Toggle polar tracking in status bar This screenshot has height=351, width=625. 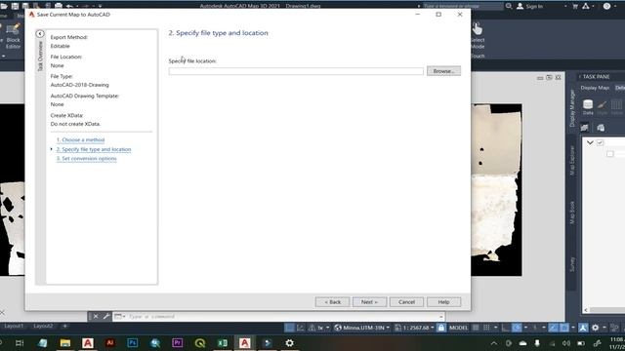click(517, 328)
